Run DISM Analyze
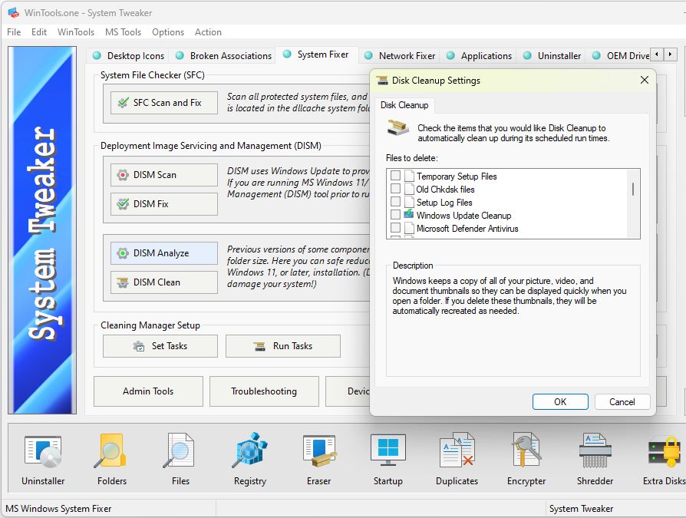Viewport: 686px width, 518px height. (x=164, y=253)
